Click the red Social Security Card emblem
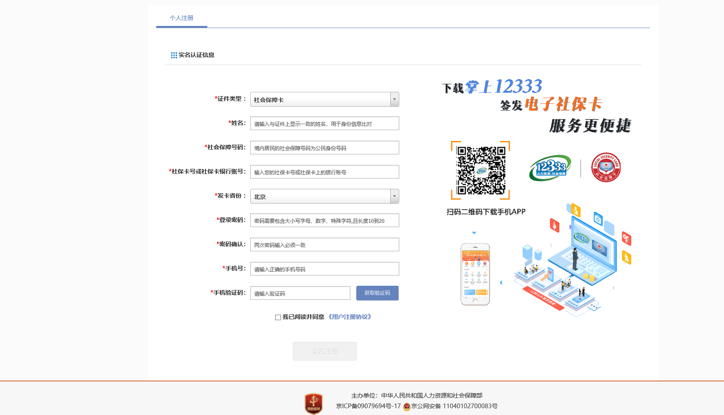This screenshot has height=415, width=724. pyautogui.click(x=606, y=168)
